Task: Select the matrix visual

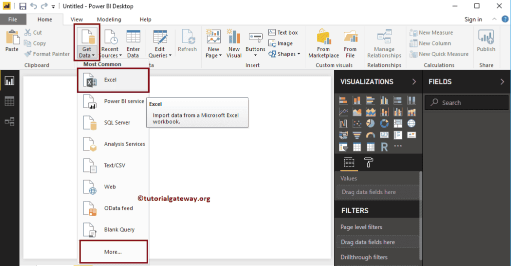Action: (370, 147)
